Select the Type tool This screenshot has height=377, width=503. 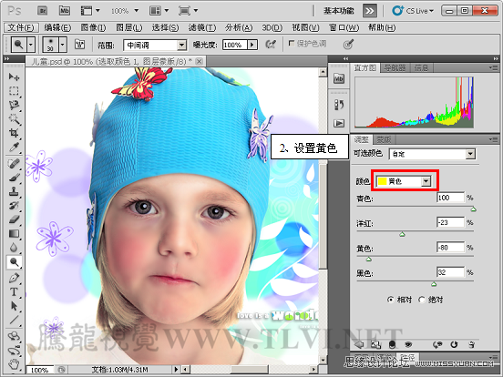click(x=14, y=291)
